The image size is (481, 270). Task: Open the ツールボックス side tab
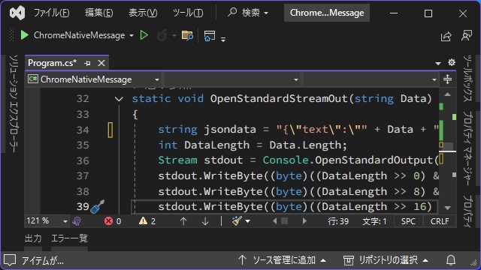tap(467, 79)
